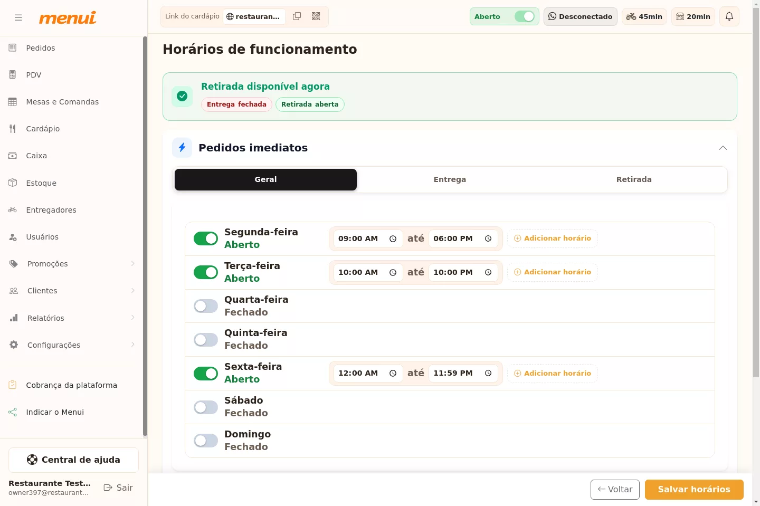Screen dimensions: 760x506
Task: Click the Retirada aberta badge
Action: click(310, 104)
